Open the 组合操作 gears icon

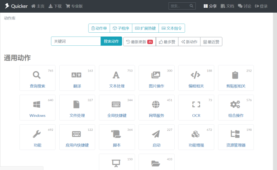click(235, 104)
